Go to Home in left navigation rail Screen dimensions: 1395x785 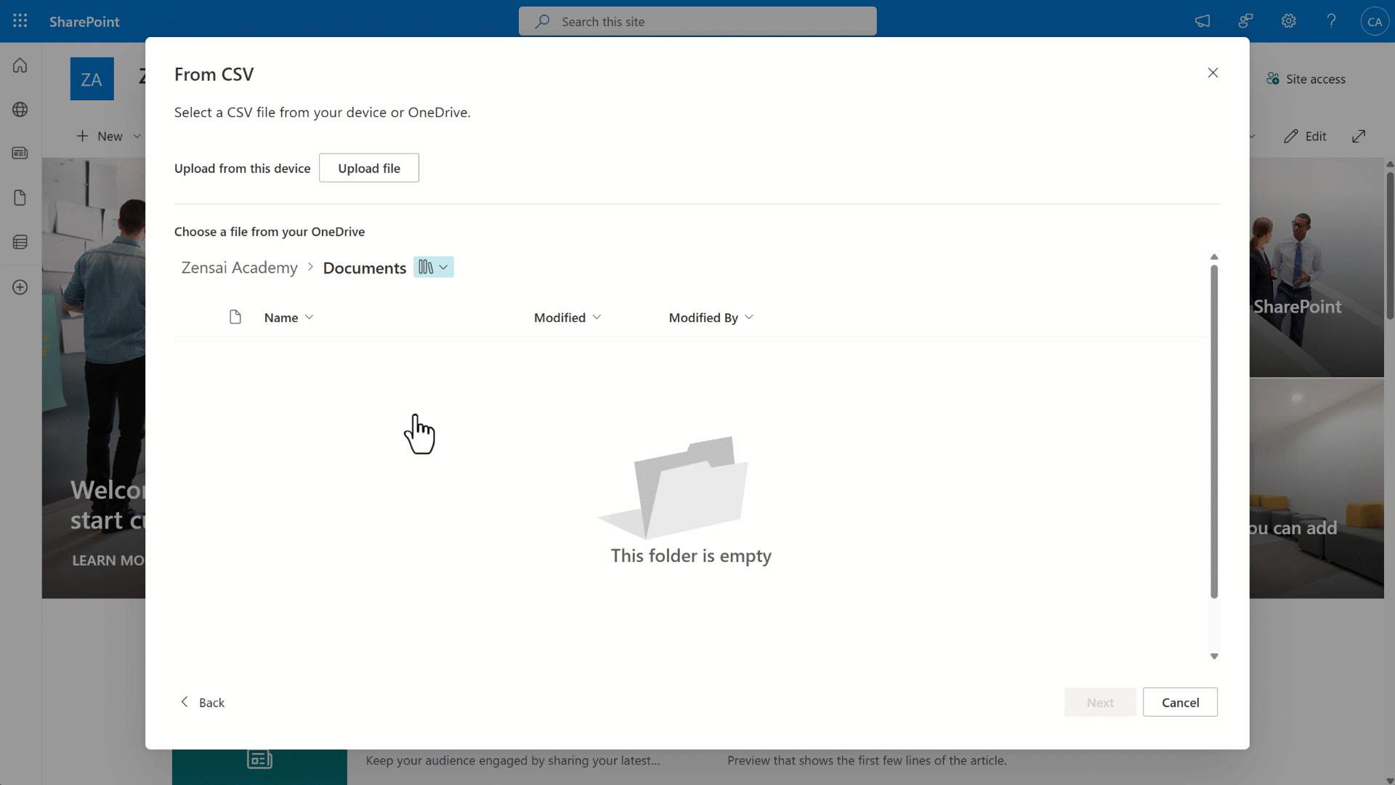click(20, 65)
